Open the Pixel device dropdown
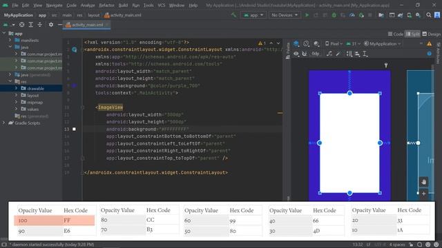This screenshot has width=442, height=248. (334, 43)
